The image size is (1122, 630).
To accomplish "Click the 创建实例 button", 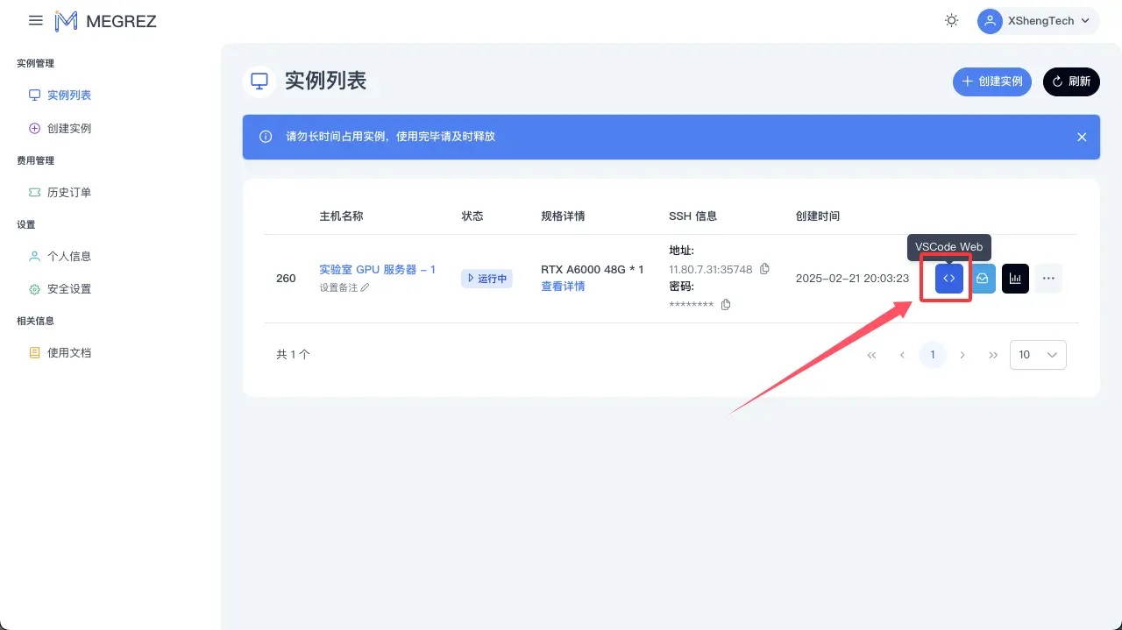I will click(991, 81).
